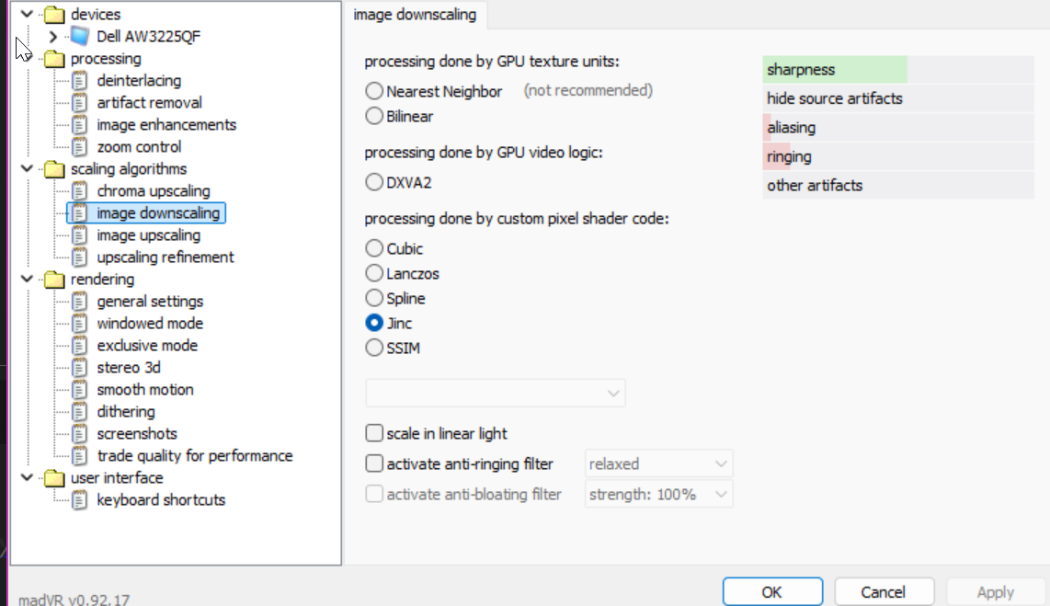Image resolution: width=1050 pixels, height=606 pixels.
Task: Click the Dell AW3225QF monitor icon
Action: pos(81,37)
